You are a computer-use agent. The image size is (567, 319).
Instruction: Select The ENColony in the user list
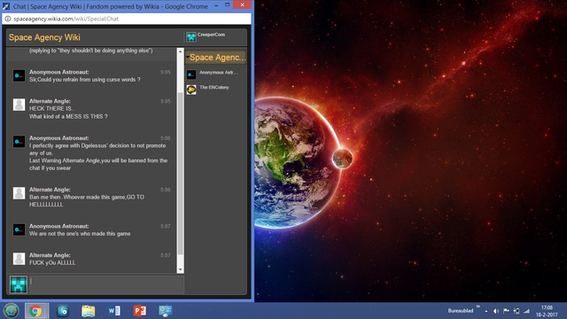pyautogui.click(x=214, y=88)
